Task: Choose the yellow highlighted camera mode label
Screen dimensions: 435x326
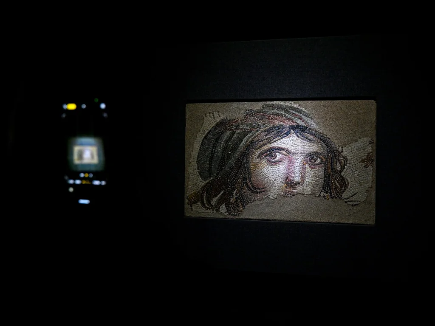Action: pos(86,183)
